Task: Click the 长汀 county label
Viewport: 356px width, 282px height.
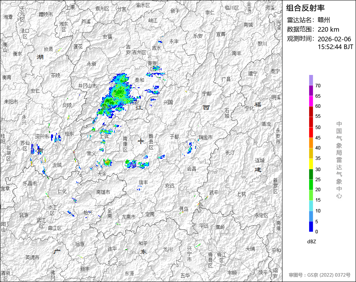Action: [230, 153]
